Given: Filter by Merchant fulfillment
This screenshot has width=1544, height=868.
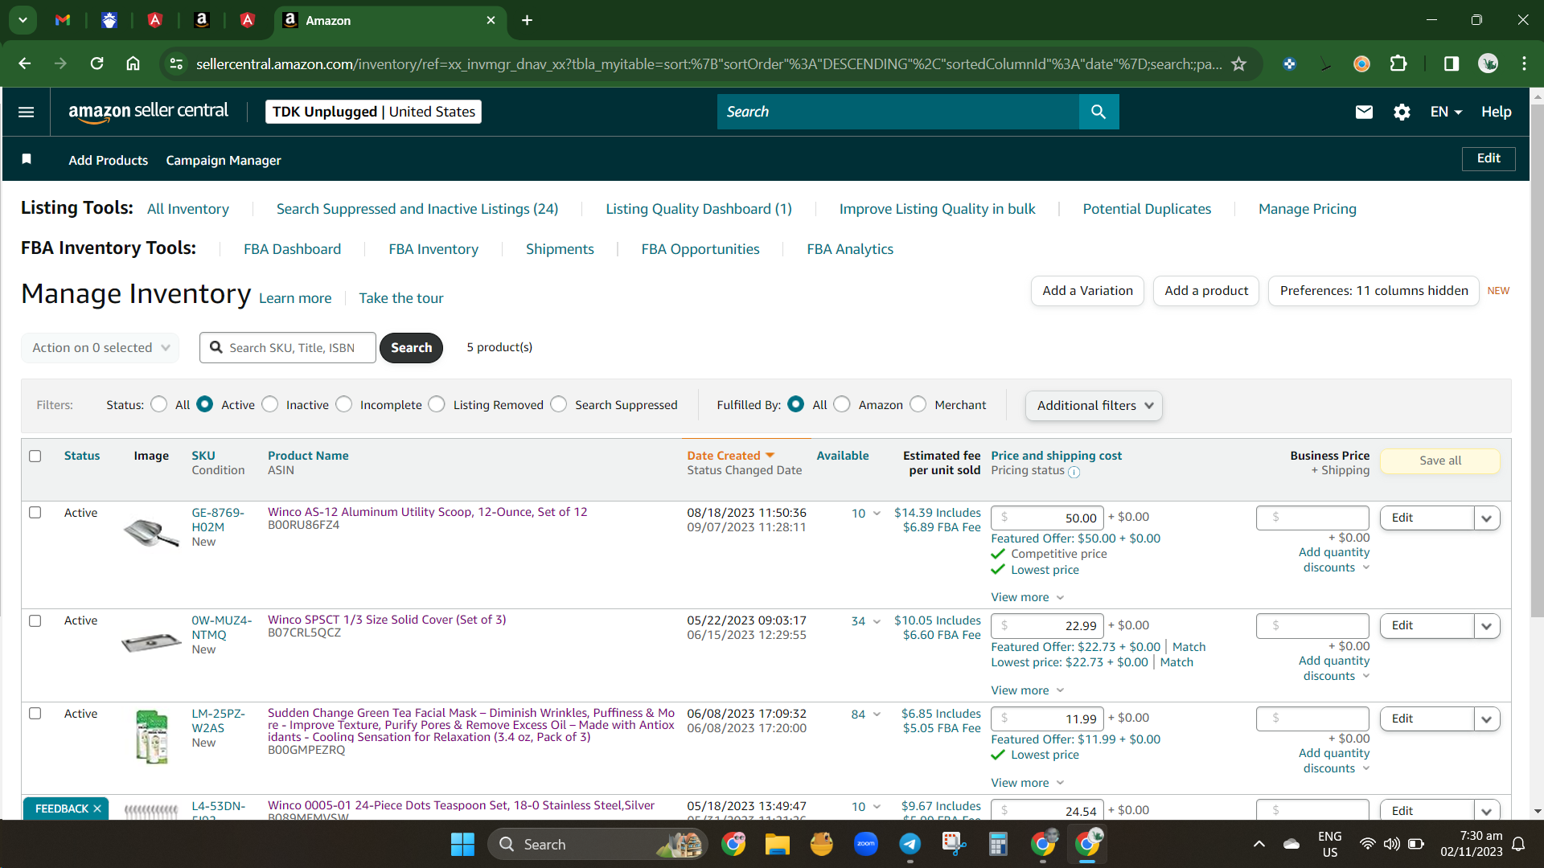Looking at the screenshot, I should click(918, 404).
